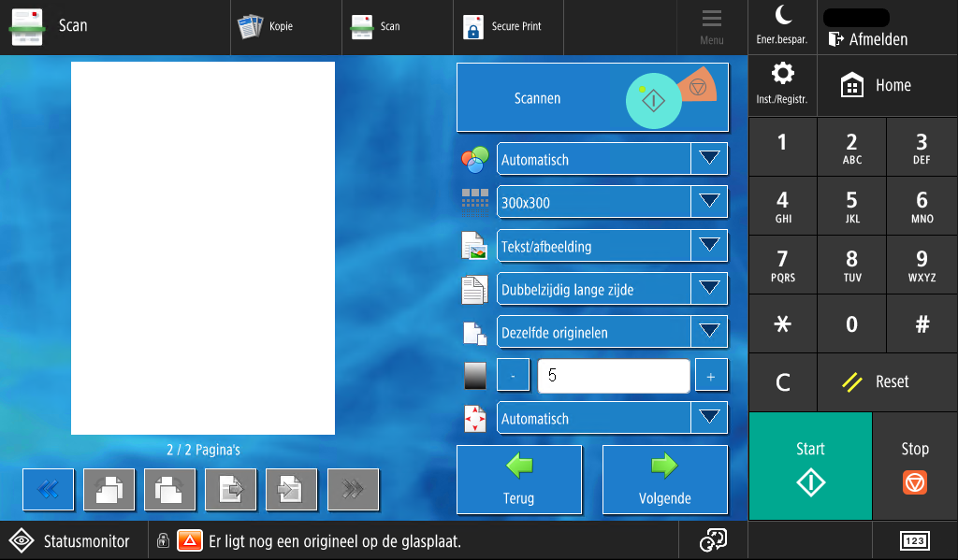The width and height of the screenshot is (958, 560).
Task: Tap the asterisk keypad key
Action: point(782,323)
